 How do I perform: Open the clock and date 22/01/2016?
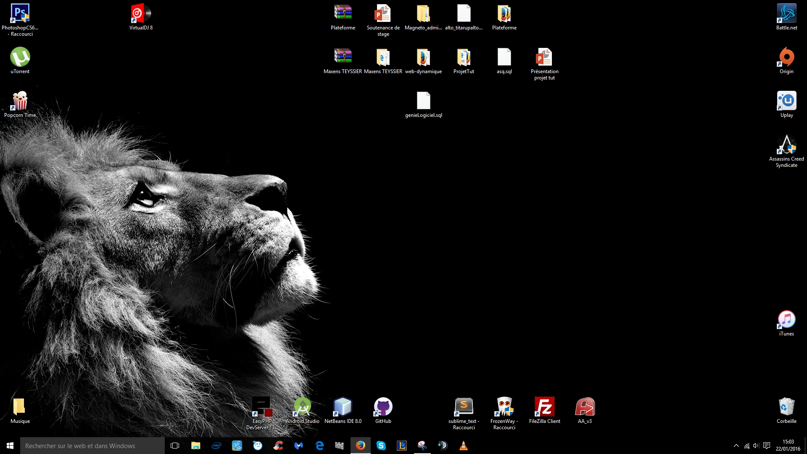pyautogui.click(x=788, y=446)
